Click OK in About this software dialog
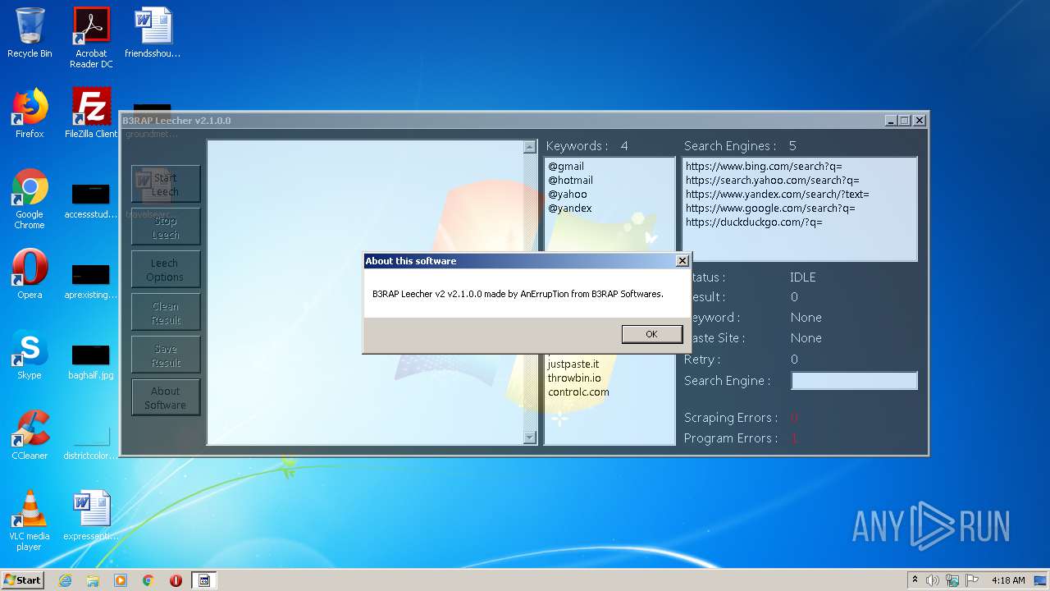Screen dimensions: 1050x591 point(652,334)
